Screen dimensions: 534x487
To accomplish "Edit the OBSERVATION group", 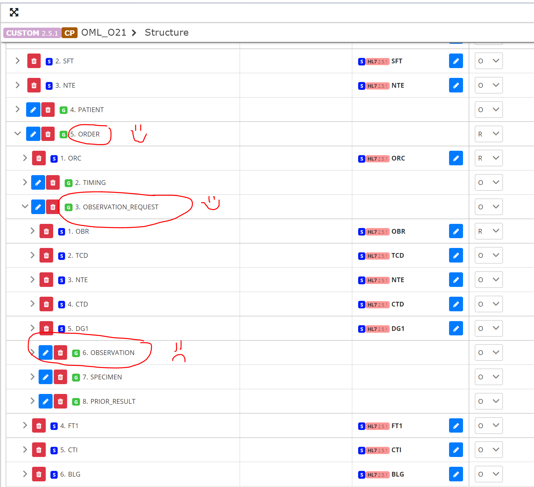I will click(45, 353).
